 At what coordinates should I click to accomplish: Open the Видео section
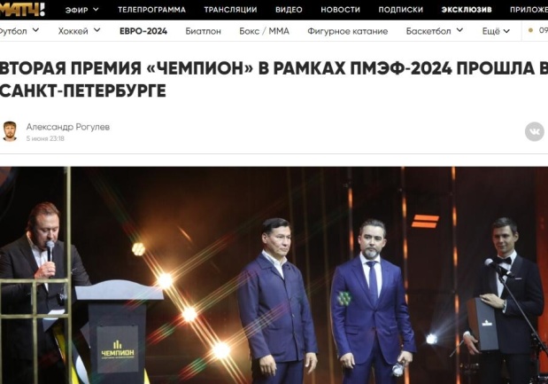tap(289, 10)
